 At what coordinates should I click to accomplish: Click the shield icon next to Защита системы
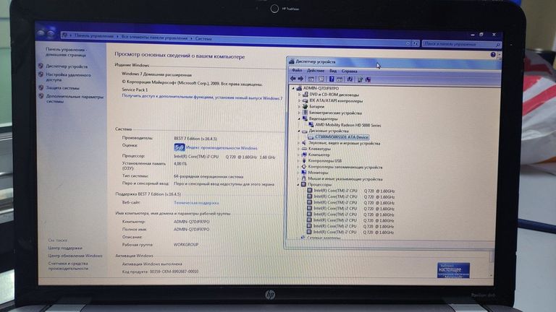(x=41, y=87)
